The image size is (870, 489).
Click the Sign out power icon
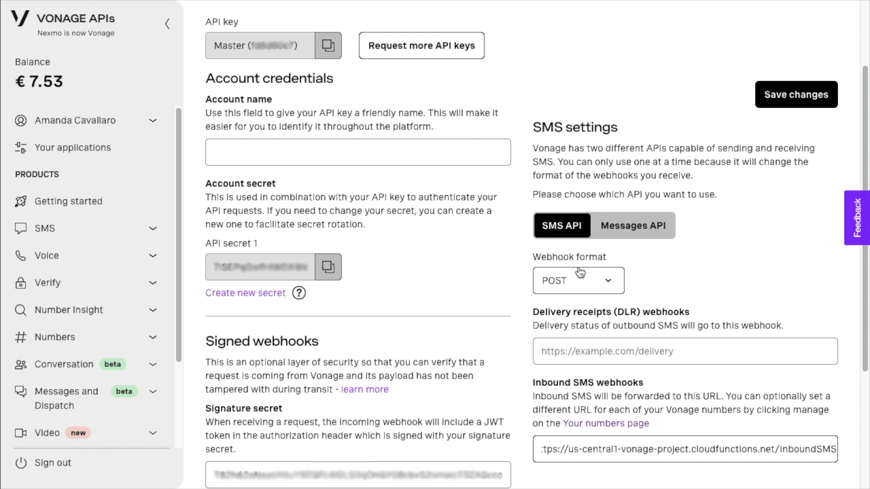(x=21, y=463)
